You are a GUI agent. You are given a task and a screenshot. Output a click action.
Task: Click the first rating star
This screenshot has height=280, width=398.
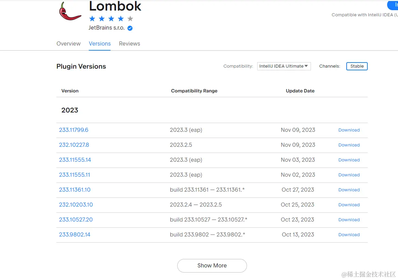pos(92,18)
